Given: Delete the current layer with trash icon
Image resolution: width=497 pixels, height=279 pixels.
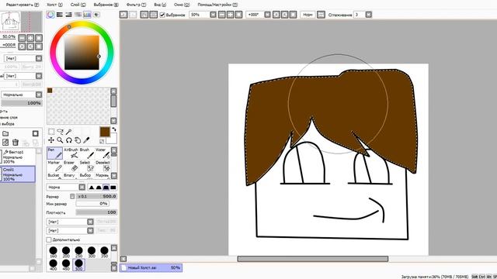Looking at the screenshot, I should click(16, 143).
